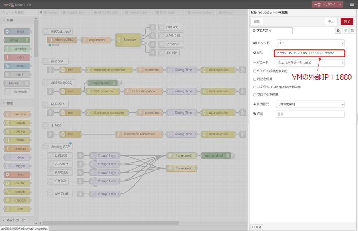Expand output format UTF8 dropdown
This screenshot has height=231, width=358.
310,105
